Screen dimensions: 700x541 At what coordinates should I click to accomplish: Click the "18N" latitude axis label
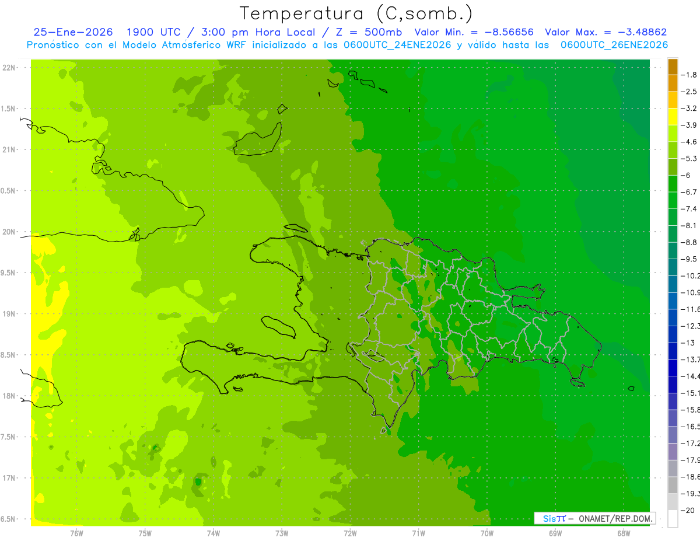(9, 396)
